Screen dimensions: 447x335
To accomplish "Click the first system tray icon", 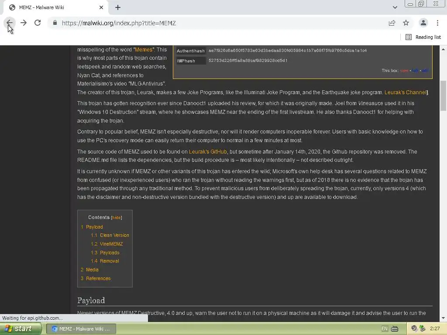I will click(x=414, y=328).
